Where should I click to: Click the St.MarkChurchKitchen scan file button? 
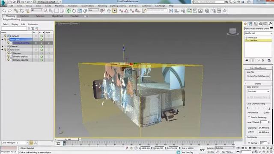click(258, 76)
